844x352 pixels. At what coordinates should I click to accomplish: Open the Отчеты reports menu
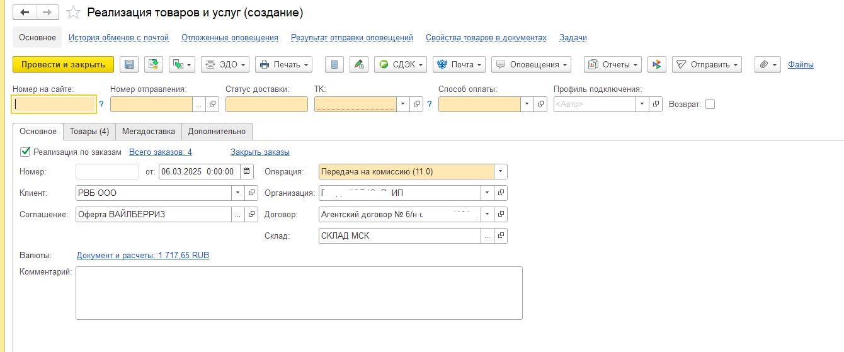(613, 64)
